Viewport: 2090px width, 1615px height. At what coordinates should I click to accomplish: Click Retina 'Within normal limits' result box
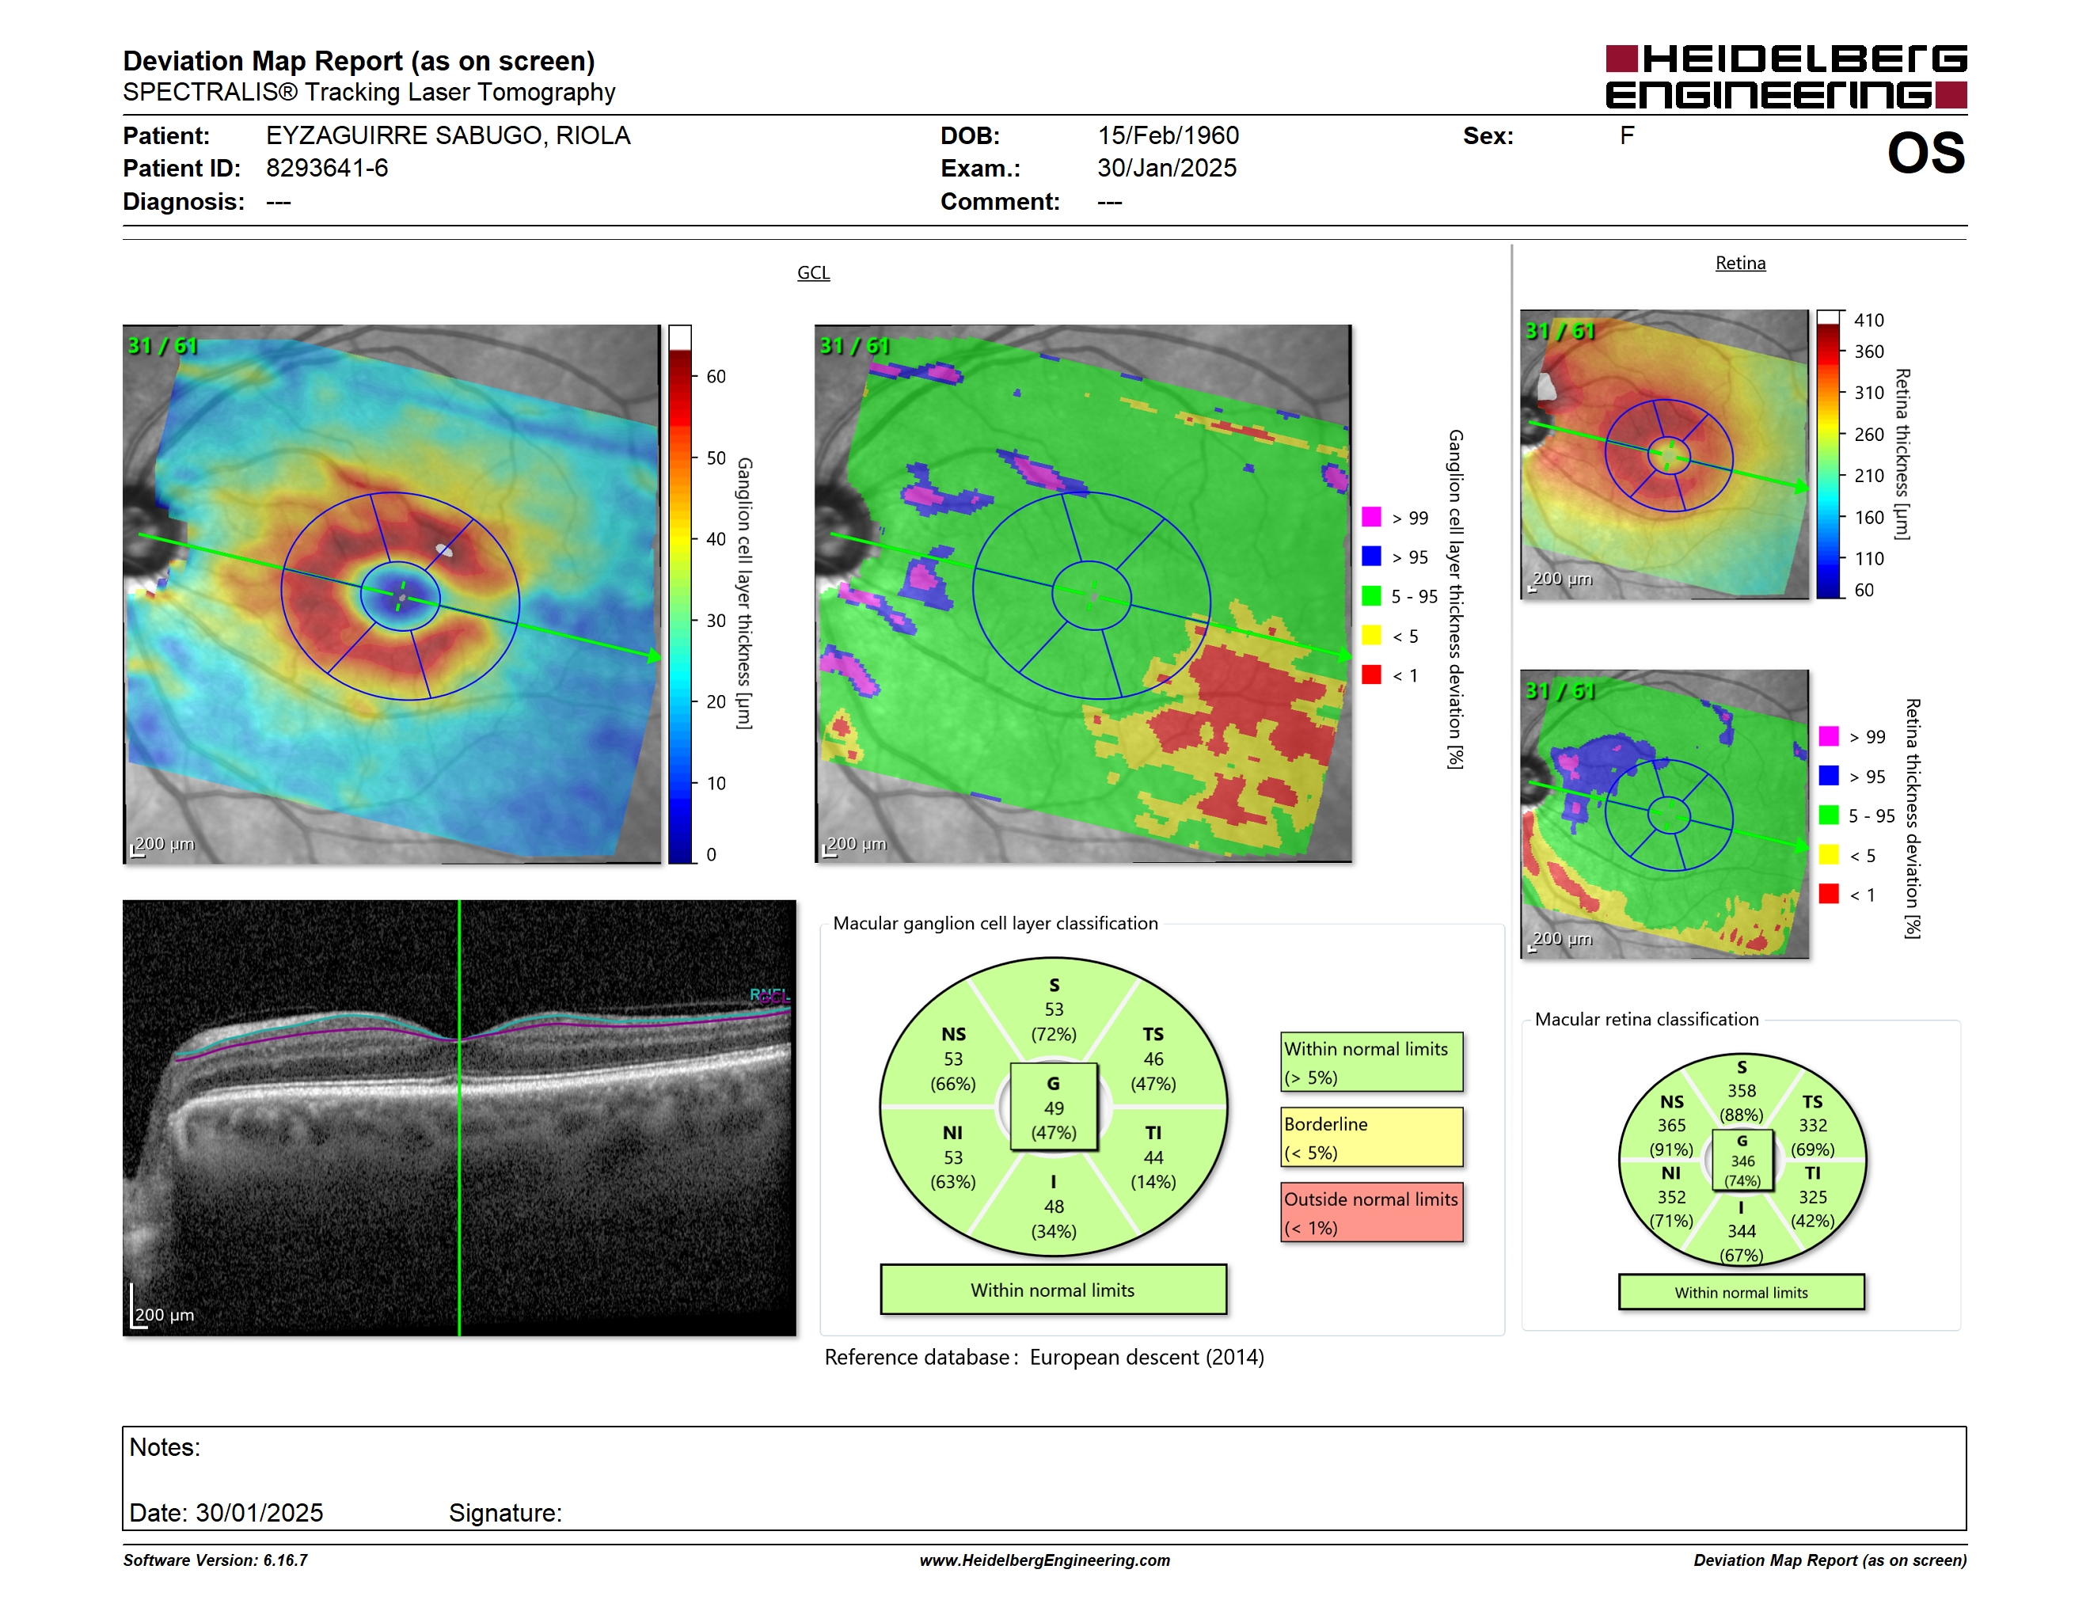click(1742, 1293)
